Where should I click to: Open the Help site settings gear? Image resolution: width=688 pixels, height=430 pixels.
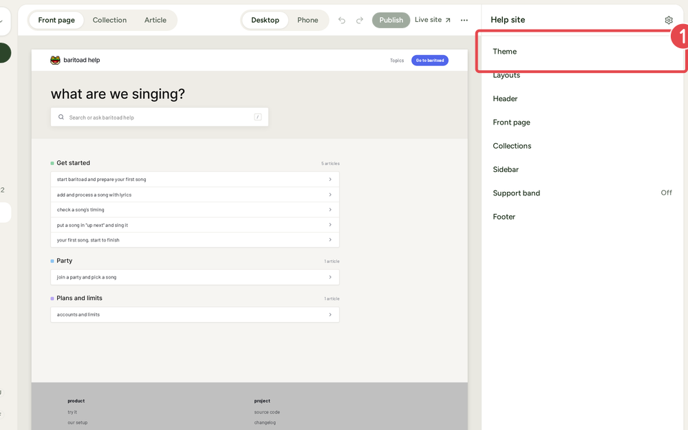(668, 20)
